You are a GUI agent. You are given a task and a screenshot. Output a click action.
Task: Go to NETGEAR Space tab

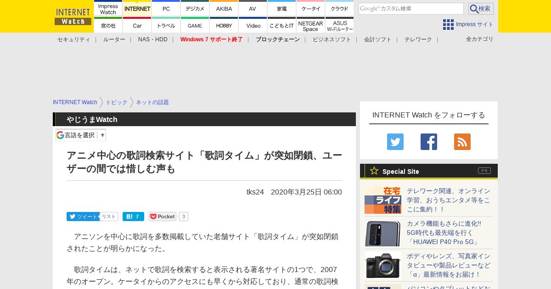[x=310, y=25]
